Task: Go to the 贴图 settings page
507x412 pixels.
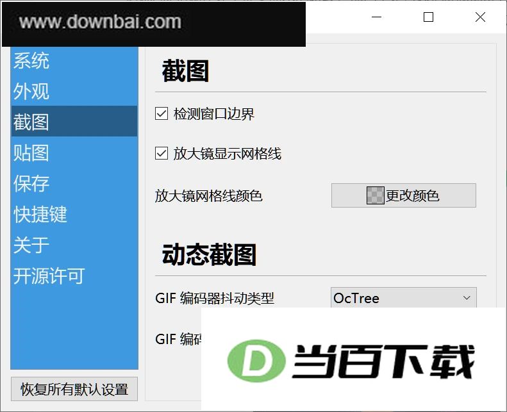Action: [74, 152]
